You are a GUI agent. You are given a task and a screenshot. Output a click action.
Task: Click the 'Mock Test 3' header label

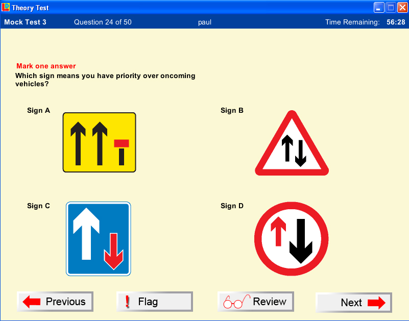click(x=25, y=22)
